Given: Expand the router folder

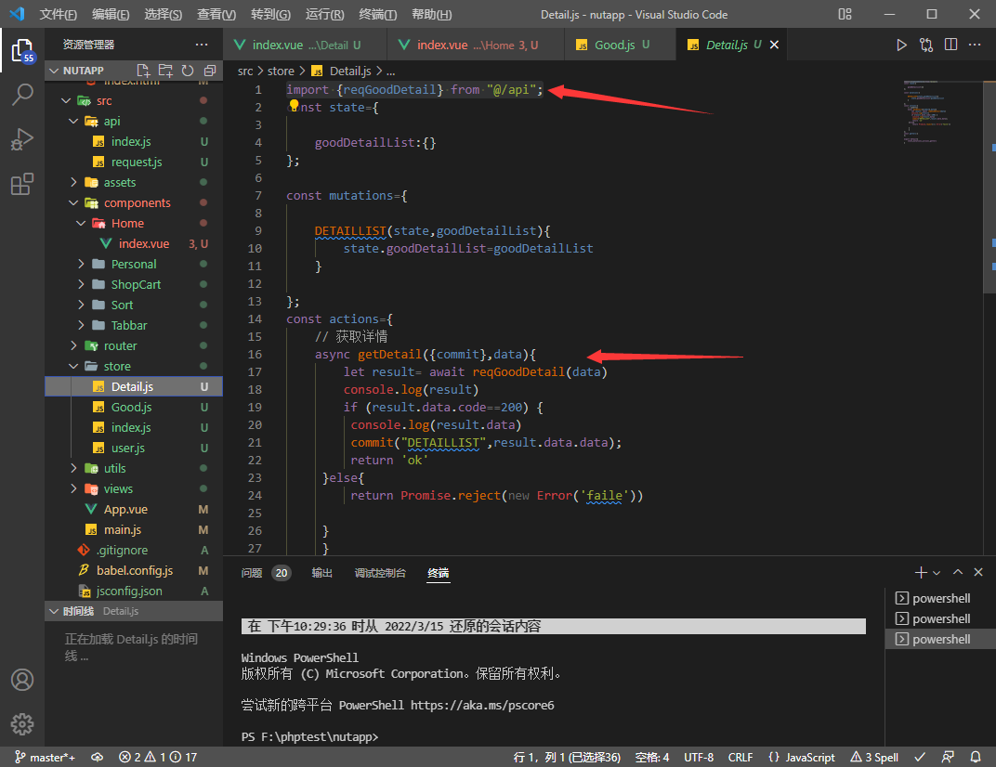Looking at the screenshot, I should (x=73, y=345).
